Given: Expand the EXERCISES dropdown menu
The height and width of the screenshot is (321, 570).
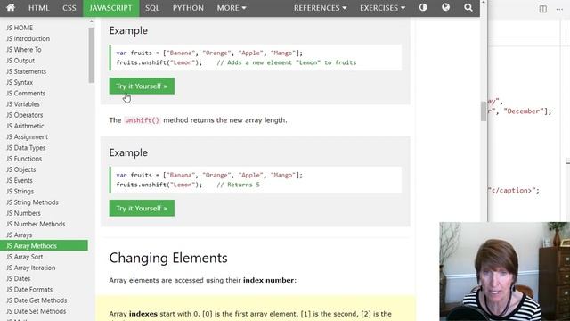Looking at the screenshot, I should coord(382,8).
